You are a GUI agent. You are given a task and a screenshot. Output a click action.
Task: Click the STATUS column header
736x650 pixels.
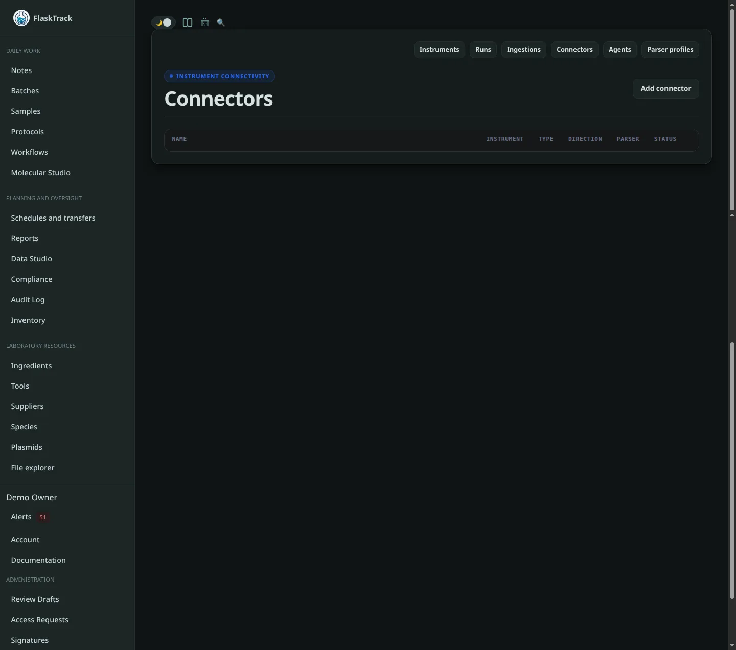pos(665,139)
